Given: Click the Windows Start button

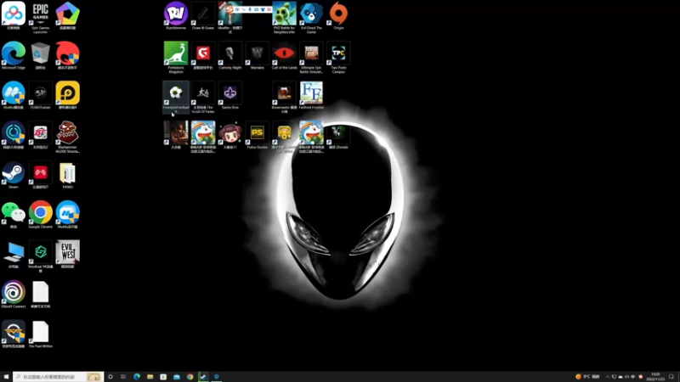Looking at the screenshot, I should tap(6, 377).
